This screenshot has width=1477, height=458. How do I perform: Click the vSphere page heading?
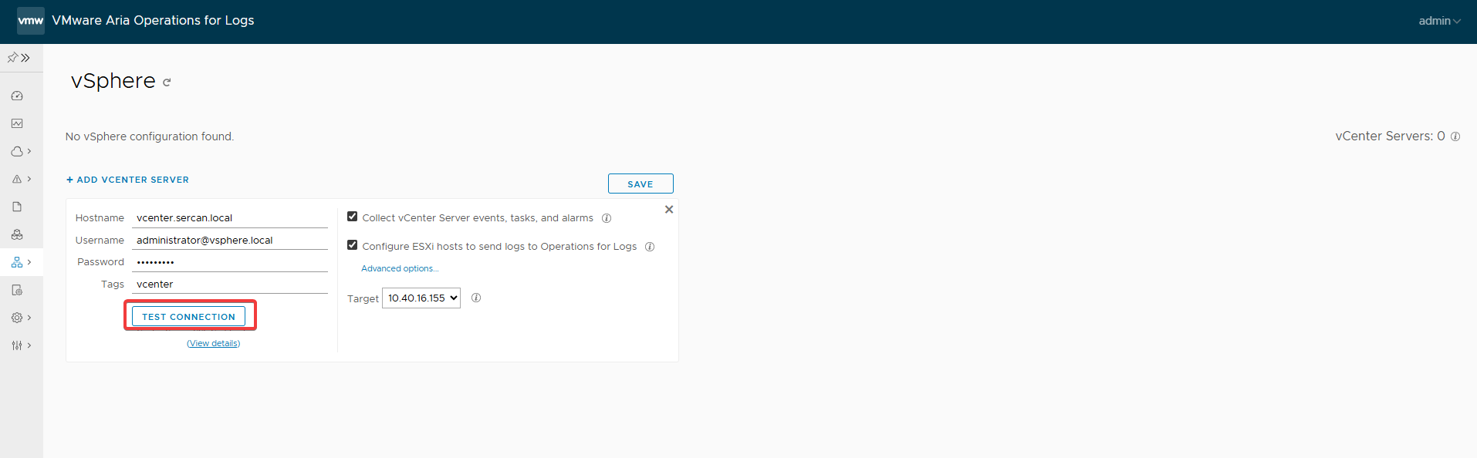[x=113, y=81]
